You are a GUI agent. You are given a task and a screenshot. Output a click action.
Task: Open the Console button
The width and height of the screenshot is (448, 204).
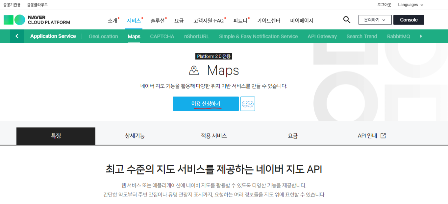point(409,20)
